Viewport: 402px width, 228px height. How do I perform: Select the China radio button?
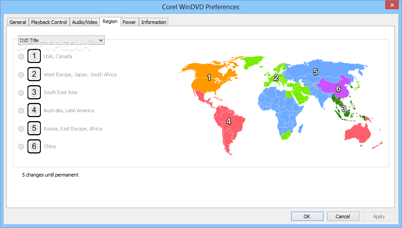[x=21, y=147]
